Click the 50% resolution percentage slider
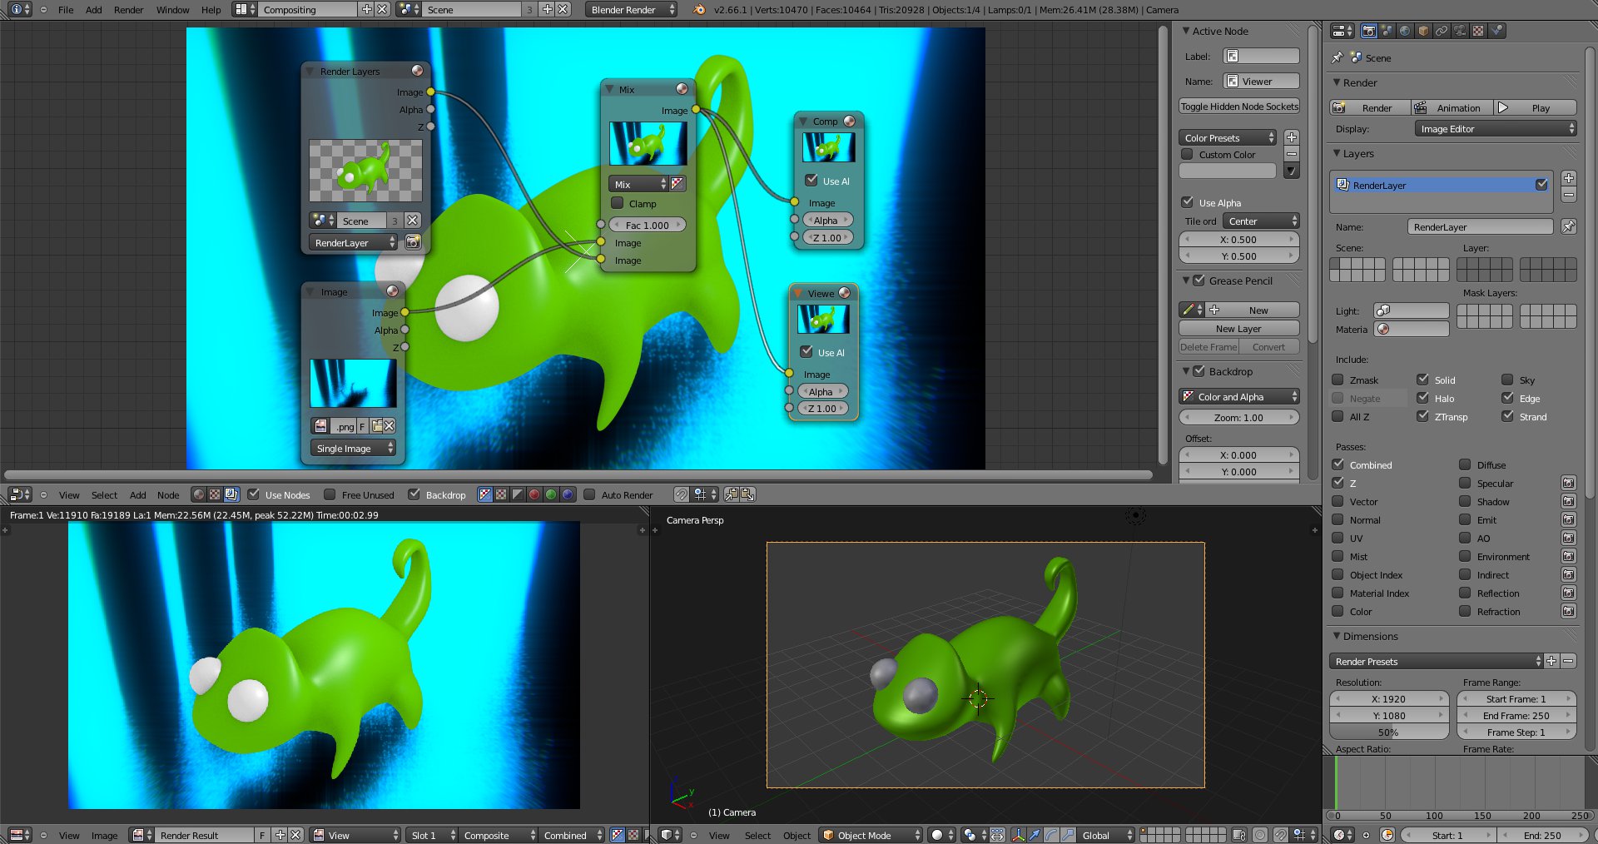The image size is (1598, 844). pos(1389,732)
